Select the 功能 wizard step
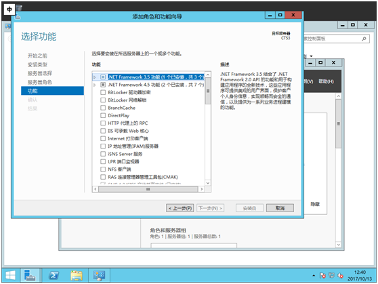The width and height of the screenshot is (378, 284). pos(52,91)
